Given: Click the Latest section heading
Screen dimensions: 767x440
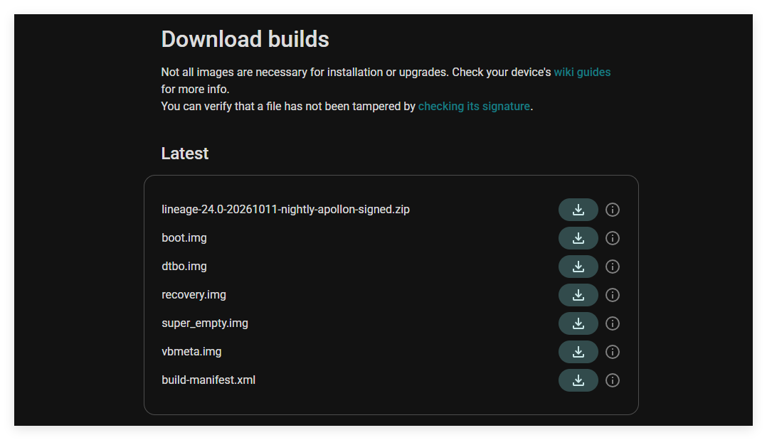Looking at the screenshot, I should (x=185, y=154).
